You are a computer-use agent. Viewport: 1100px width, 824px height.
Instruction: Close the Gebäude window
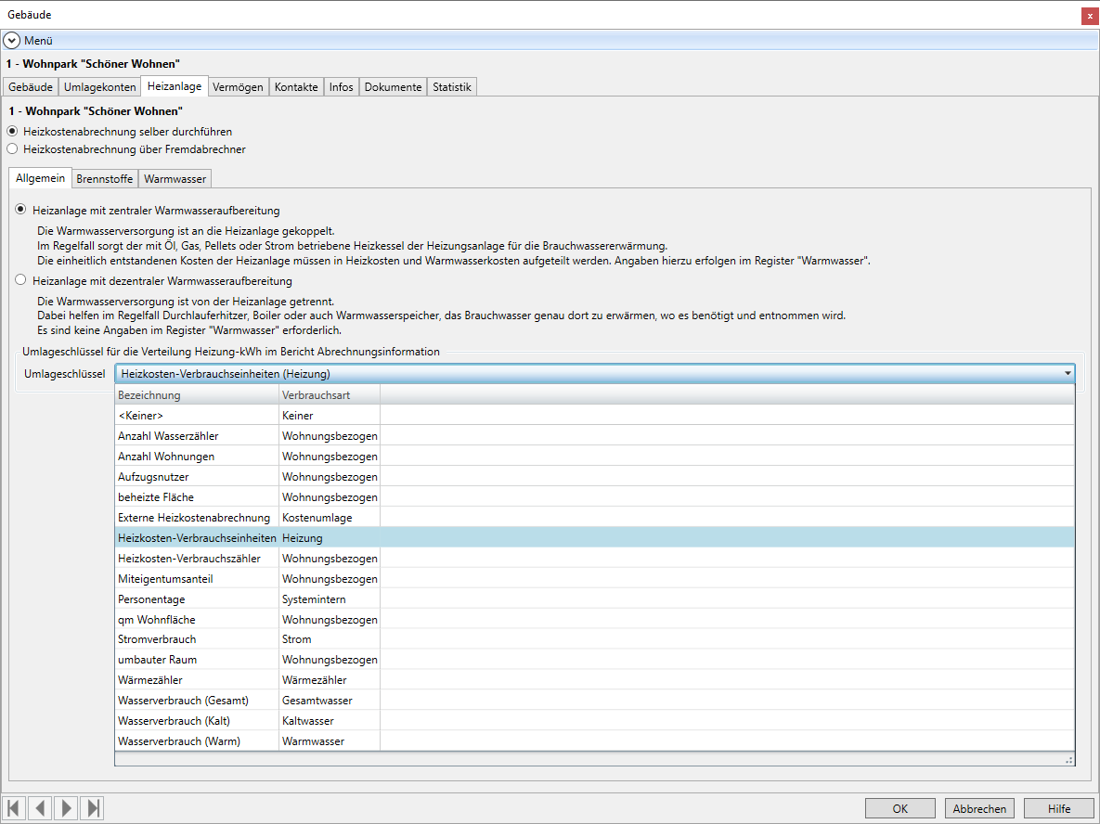pyautogui.click(x=1088, y=16)
